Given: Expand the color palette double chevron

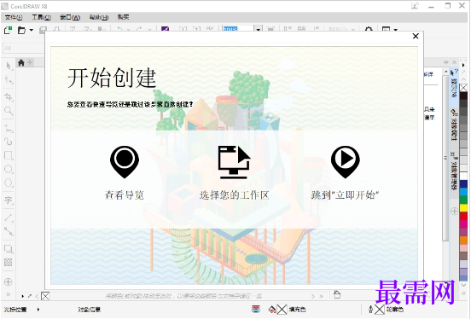Looking at the screenshot, I should pos(463,293).
